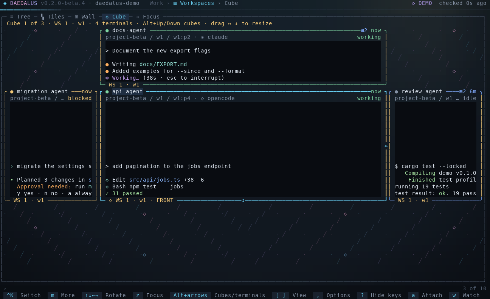
Task: Click the horizontal resize handle beside api-agent
Action: click(386, 146)
